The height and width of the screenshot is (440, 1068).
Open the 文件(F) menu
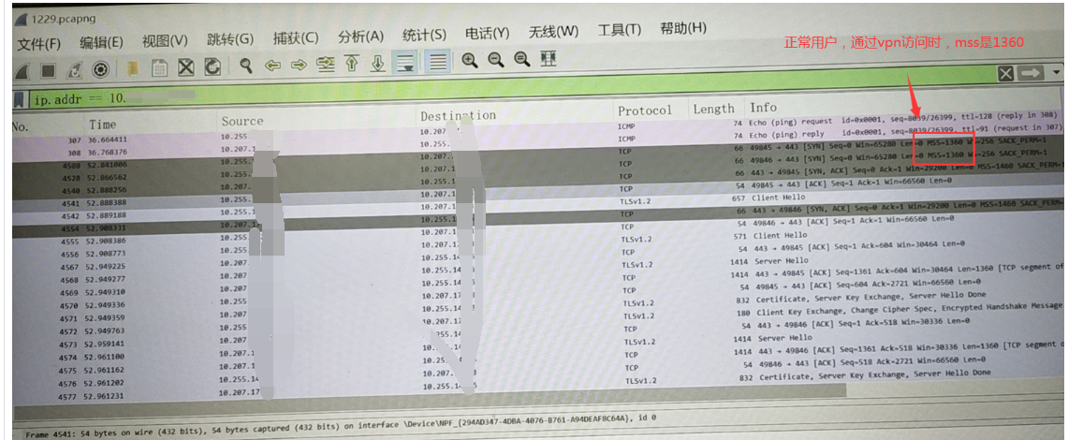[x=39, y=44]
